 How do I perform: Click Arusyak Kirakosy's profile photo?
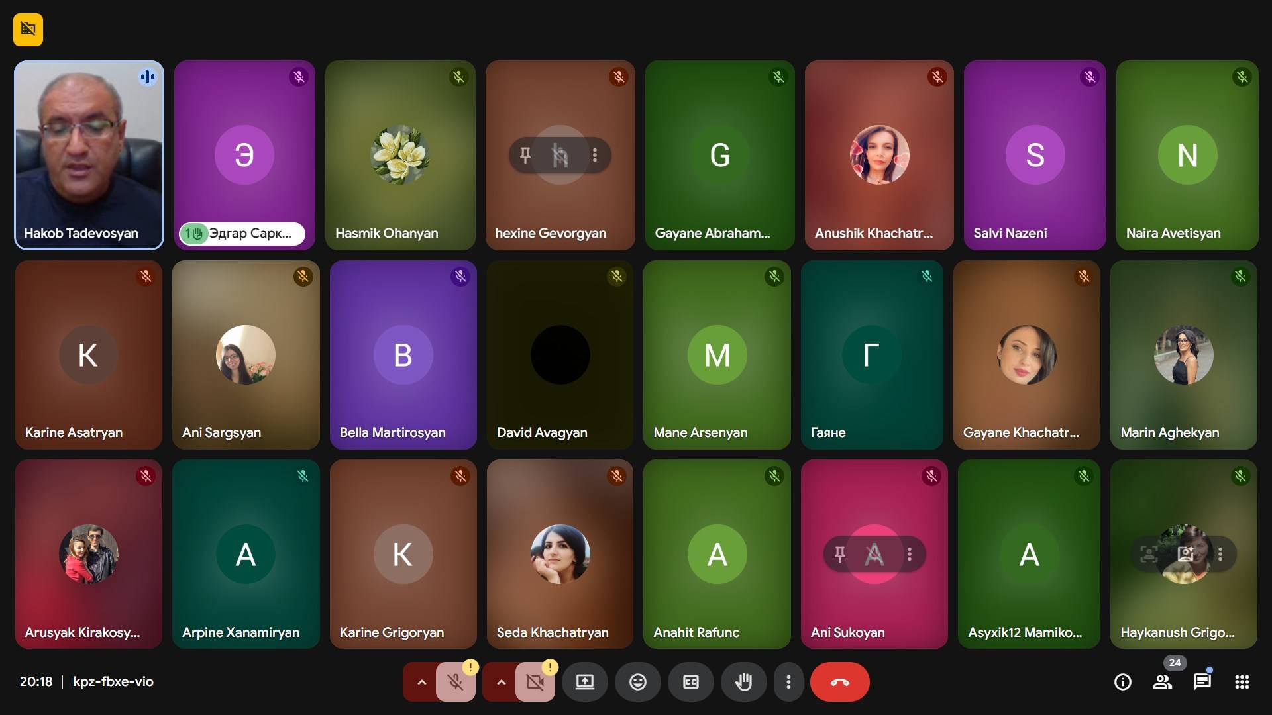[x=89, y=554]
